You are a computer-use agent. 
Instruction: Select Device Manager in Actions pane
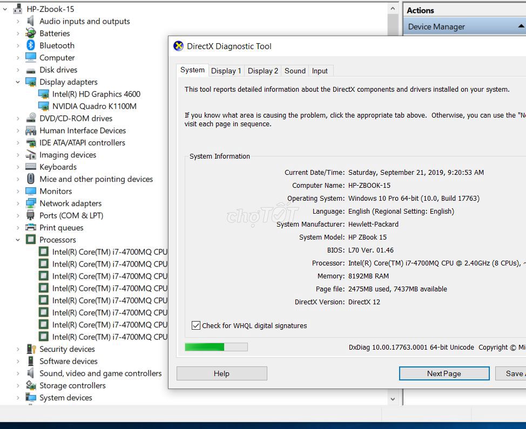click(x=464, y=26)
